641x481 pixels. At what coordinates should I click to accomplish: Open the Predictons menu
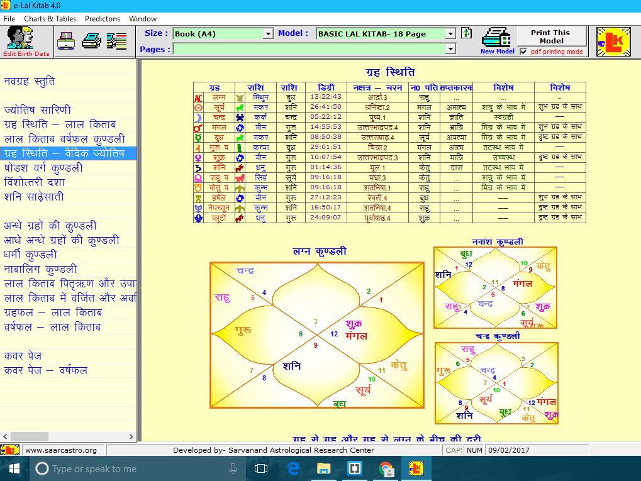pyautogui.click(x=103, y=19)
